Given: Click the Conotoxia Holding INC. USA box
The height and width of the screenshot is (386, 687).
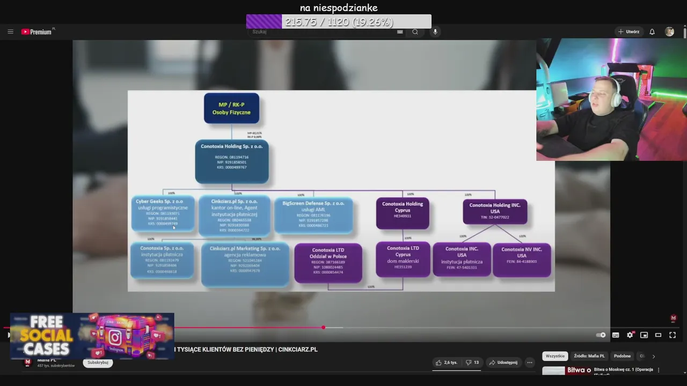Looking at the screenshot, I should pyautogui.click(x=495, y=212).
